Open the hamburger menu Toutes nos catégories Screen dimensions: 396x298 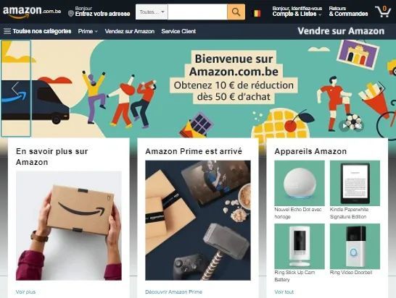click(x=37, y=31)
